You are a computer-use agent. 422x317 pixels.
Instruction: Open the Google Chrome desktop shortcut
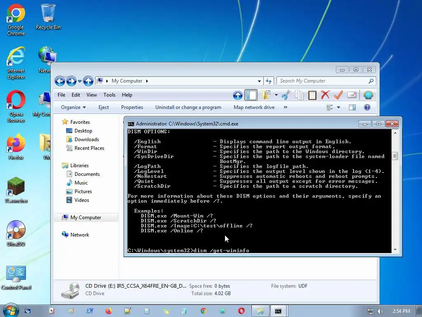(16, 20)
